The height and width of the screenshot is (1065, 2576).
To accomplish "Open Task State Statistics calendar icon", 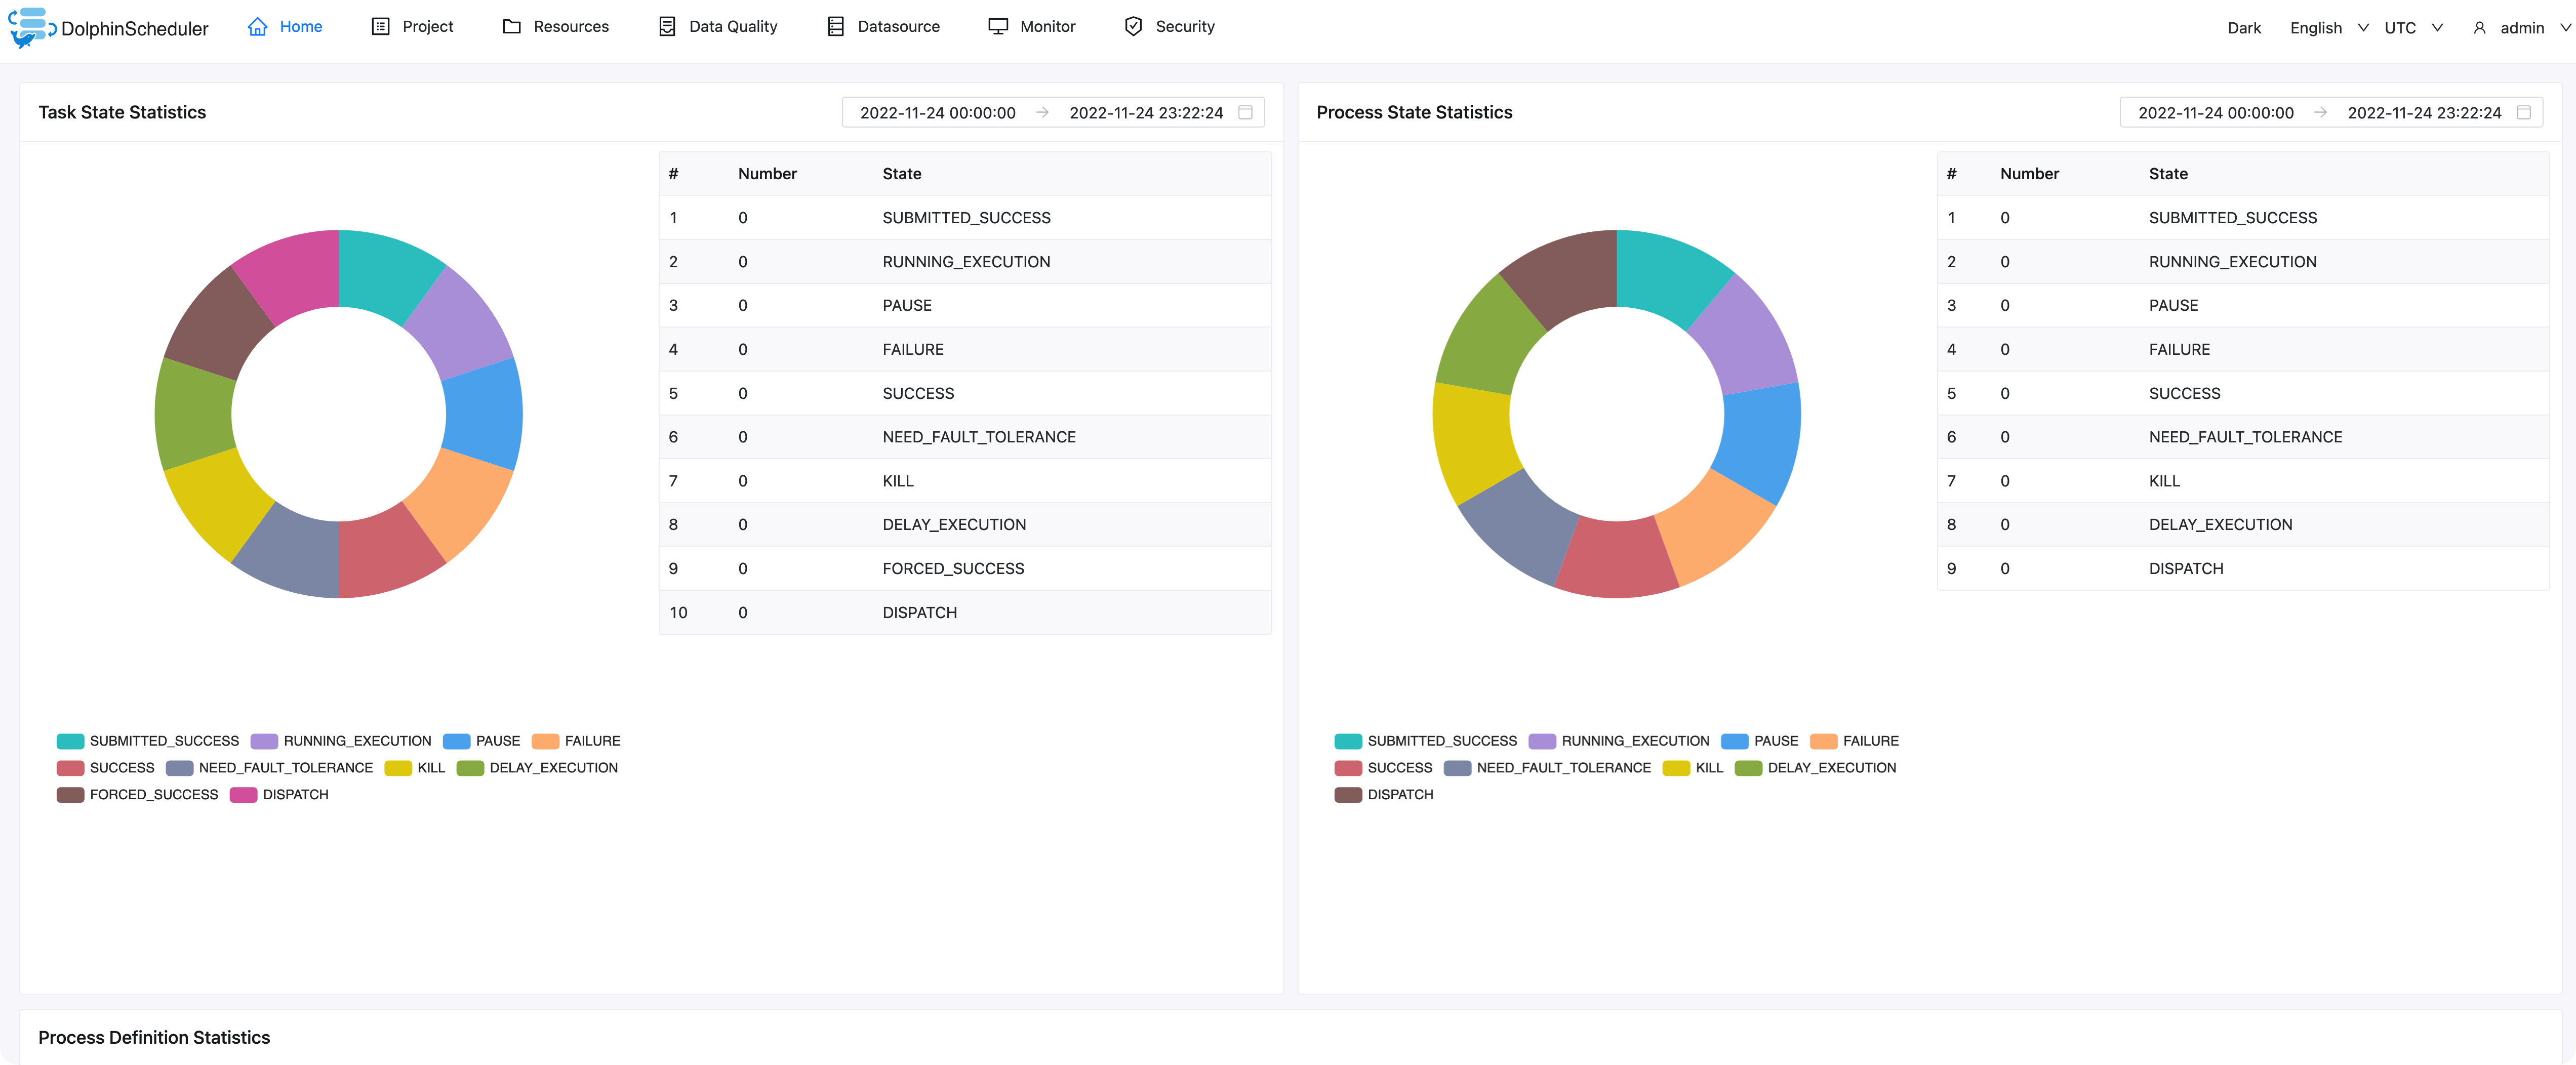I will click(x=1245, y=113).
